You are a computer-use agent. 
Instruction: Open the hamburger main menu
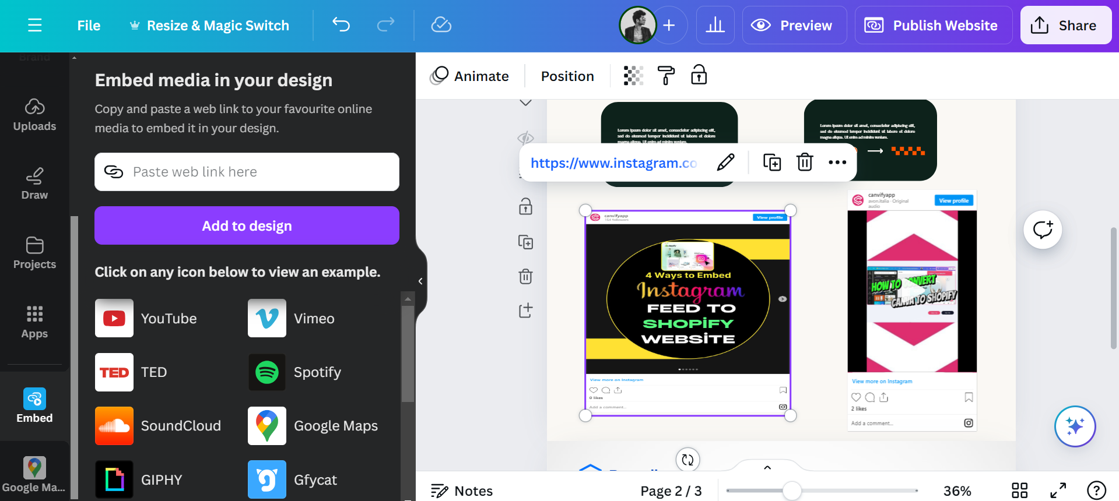click(35, 25)
